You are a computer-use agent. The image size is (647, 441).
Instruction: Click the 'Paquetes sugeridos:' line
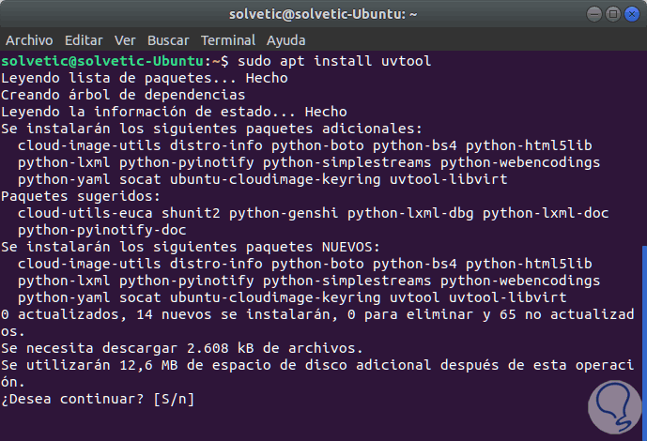click(x=81, y=196)
